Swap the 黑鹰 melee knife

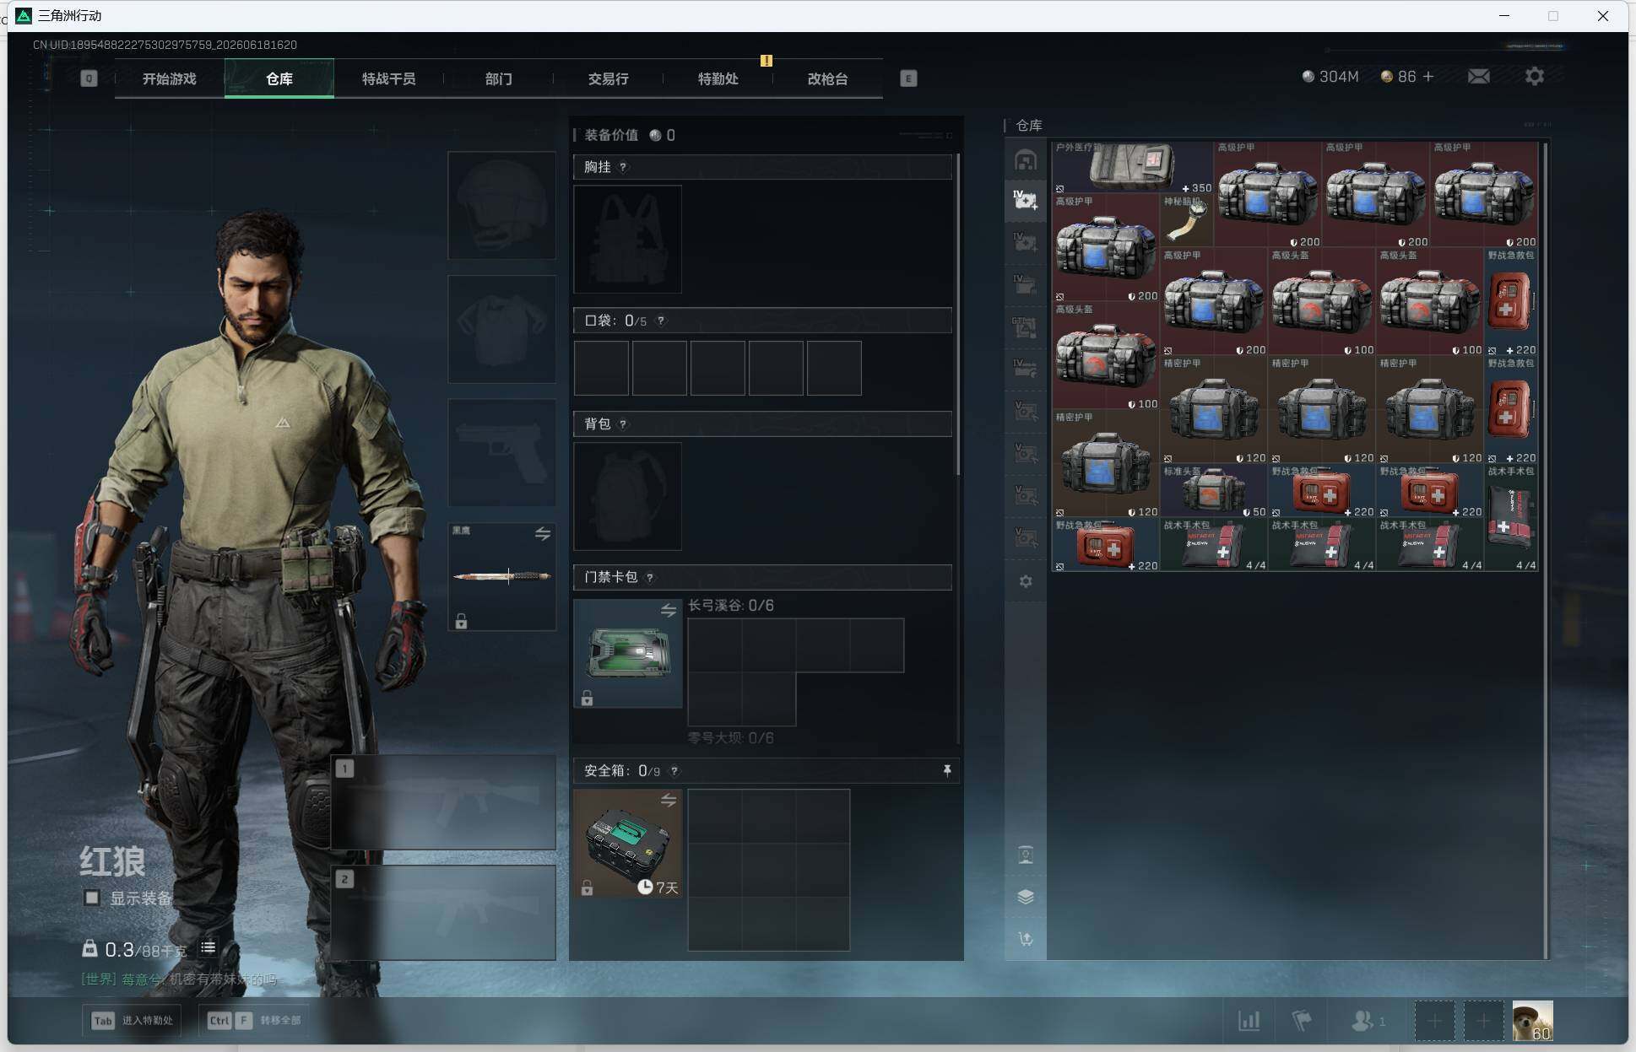click(543, 534)
